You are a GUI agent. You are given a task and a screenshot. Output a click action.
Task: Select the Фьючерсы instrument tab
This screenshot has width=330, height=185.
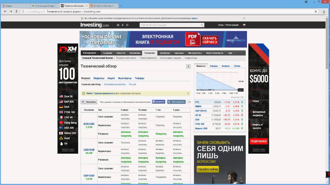(x=125, y=78)
